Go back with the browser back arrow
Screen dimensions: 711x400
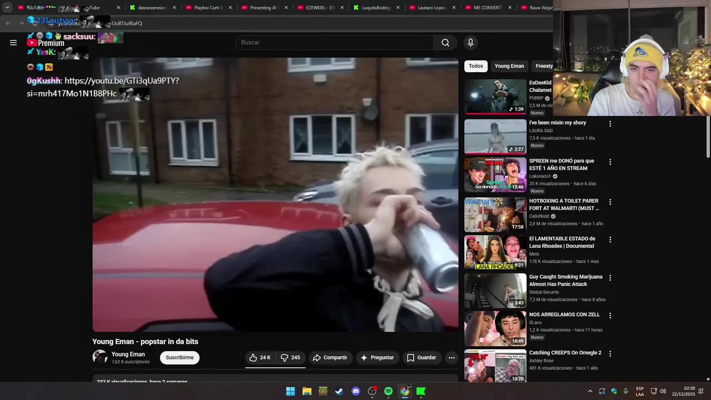click(8, 23)
